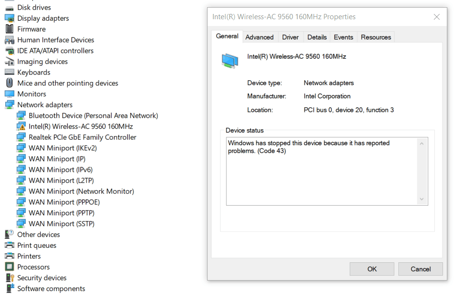Select Firmware in device tree
Screen dimensions: 455x294
pos(31,29)
